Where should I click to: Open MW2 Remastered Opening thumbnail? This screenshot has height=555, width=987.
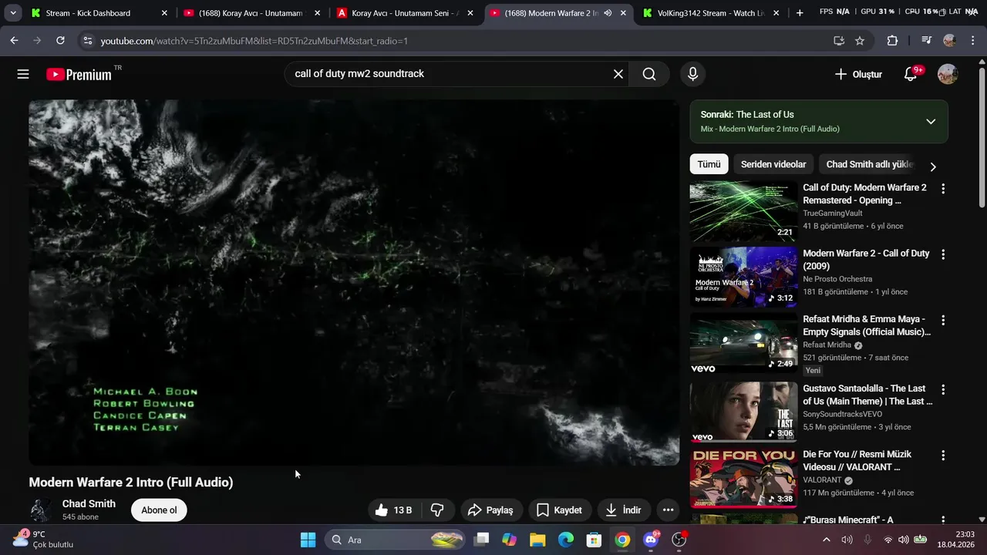coord(743,211)
